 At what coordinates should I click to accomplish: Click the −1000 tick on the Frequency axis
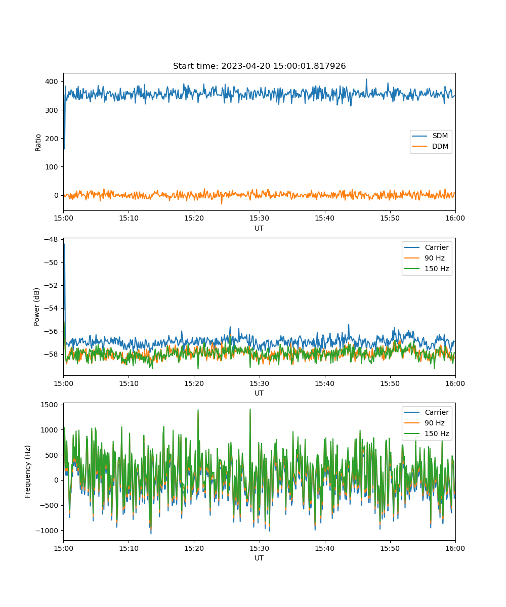(47, 531)
